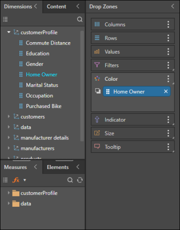Remove Home Owner chip from Color
180x230 pixels.
point(166,91)
